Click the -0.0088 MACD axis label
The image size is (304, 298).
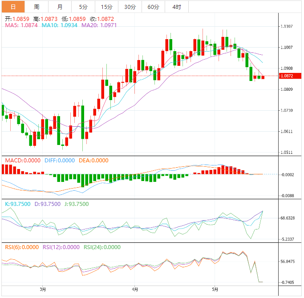coord(288,196)
